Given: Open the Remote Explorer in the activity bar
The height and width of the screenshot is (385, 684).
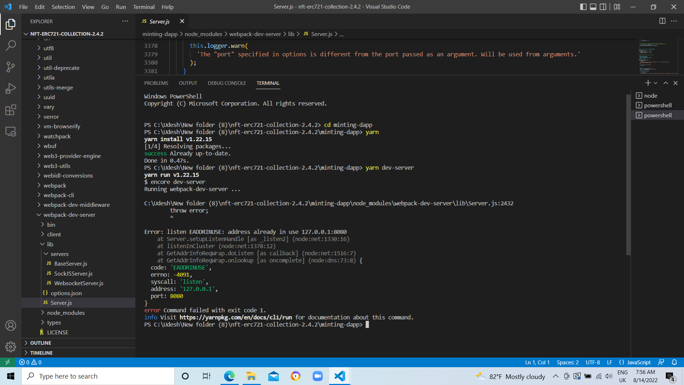Looking at the screenshot, I should [11, 132].
